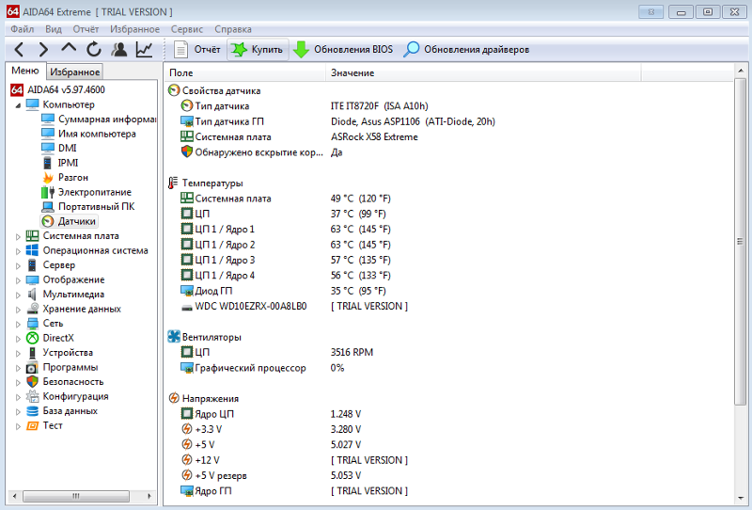Image resolution: width=752 pixels, height=510 pixels.
Task: Click the Сеть network icon
Action: click(32, 323)
